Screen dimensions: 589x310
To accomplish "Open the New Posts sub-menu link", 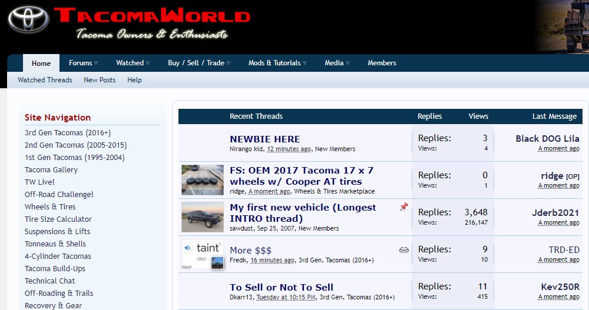I will [100, 80].
